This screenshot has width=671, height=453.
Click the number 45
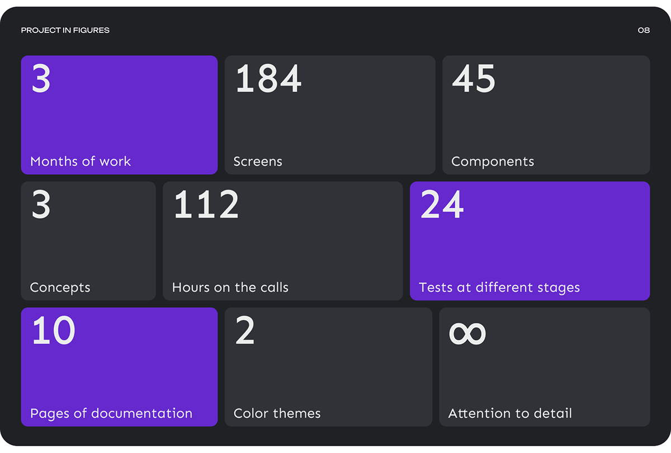click(x=474, y=79)
